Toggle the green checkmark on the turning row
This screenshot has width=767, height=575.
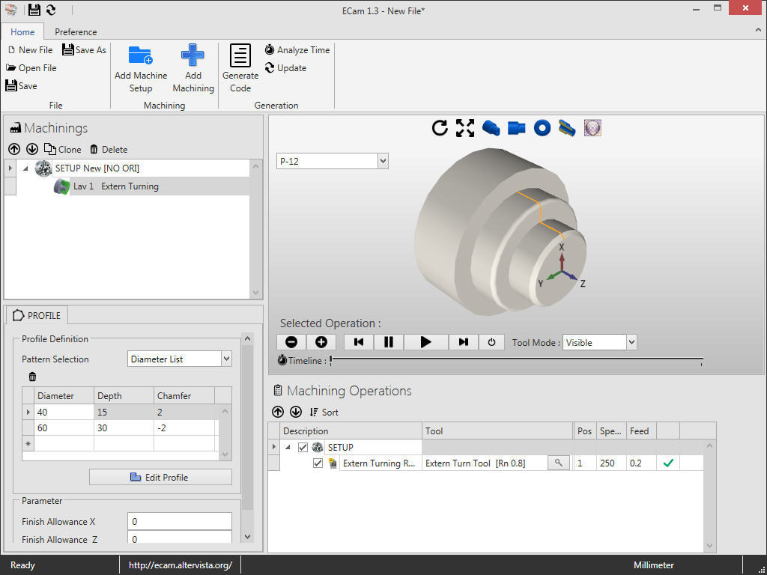667,463
